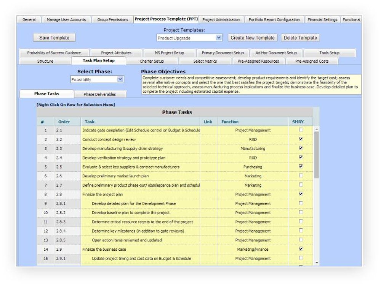Viewport: 381px width, 286px height.
Task: Check SMRY for Develop detailed plan row
Action: (301, 203)
